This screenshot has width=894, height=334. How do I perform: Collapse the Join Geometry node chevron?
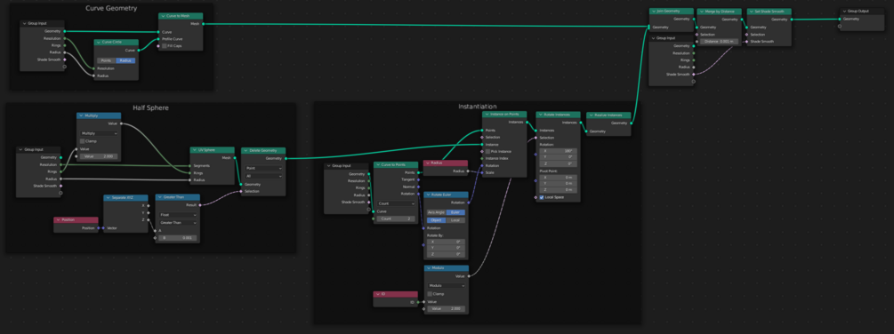click(x=654, y=11)
